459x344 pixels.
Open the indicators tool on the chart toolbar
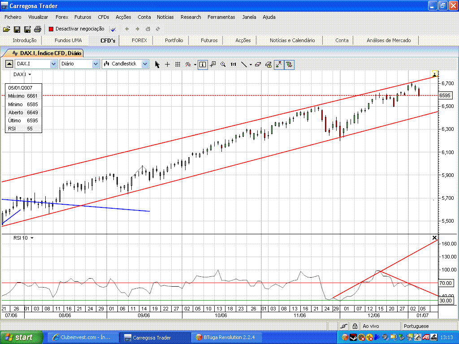188,64
